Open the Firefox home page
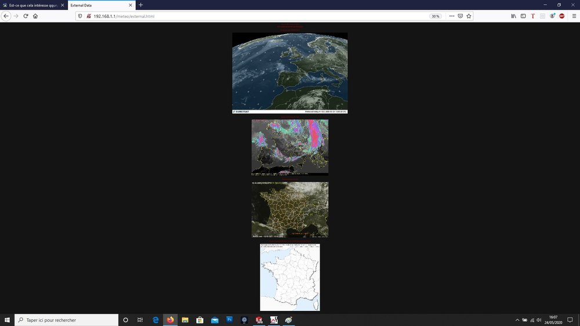The height and width of the screenshot is (326, 580). [x=35, y=16]
